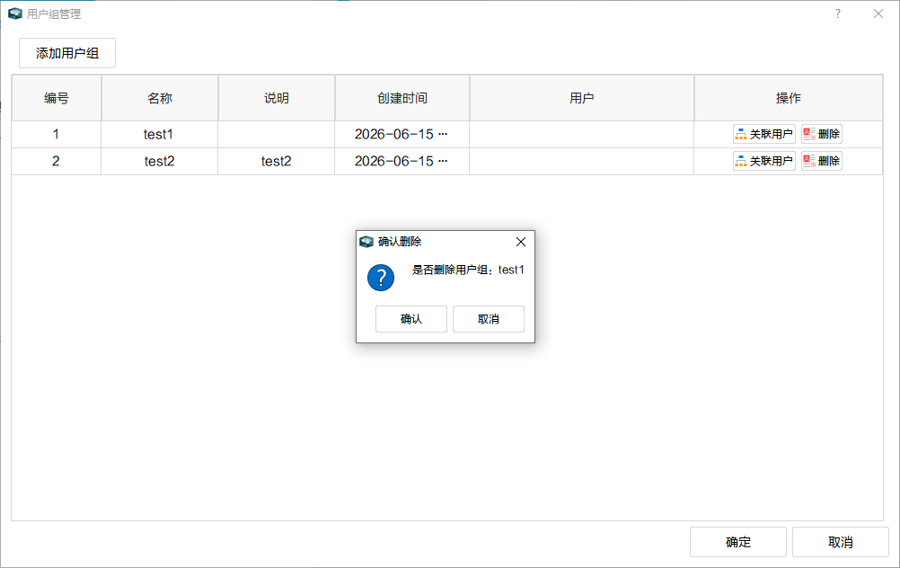Viewport: 900px width, 568px height.
Task: Click the message 是否删除用户组：test1
Action: (x=468, y=270)
